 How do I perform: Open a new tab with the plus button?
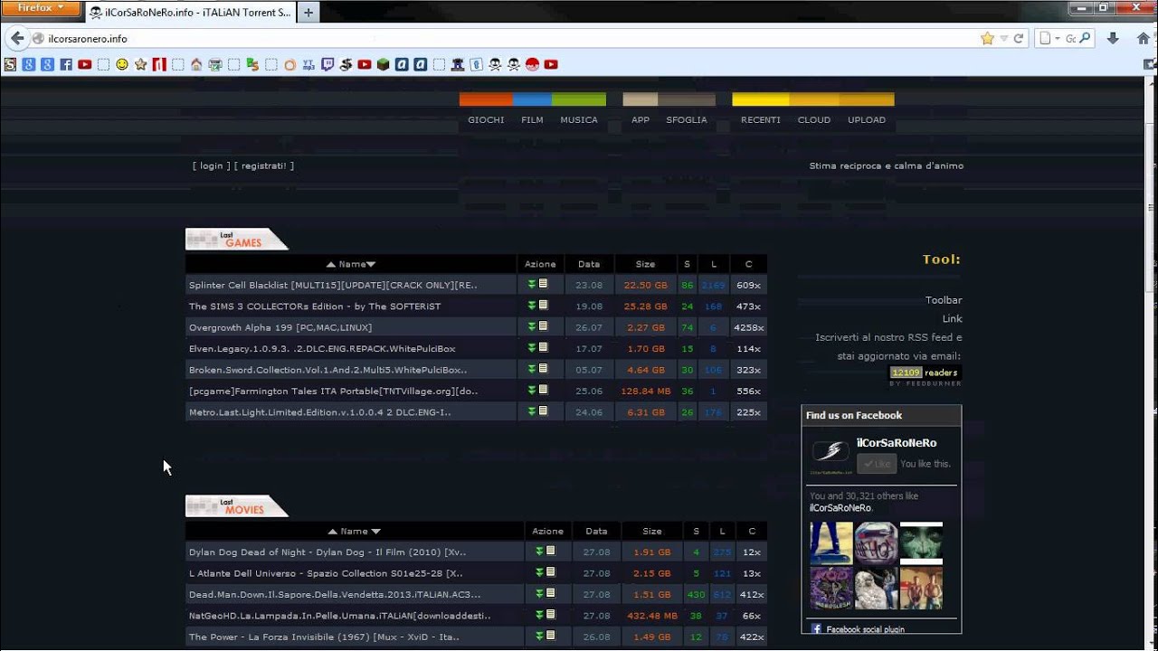click(308, 13)
